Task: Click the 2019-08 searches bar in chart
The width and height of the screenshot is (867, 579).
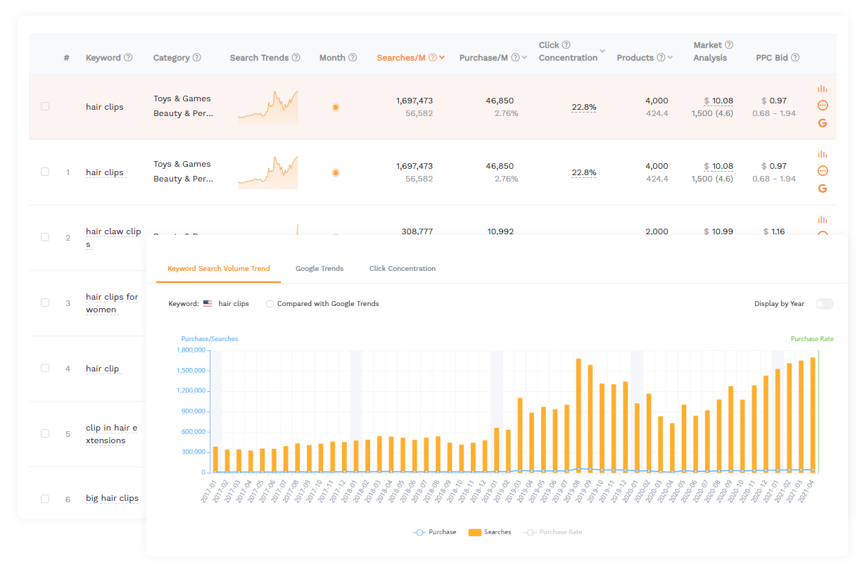Action: click(578, 416)
